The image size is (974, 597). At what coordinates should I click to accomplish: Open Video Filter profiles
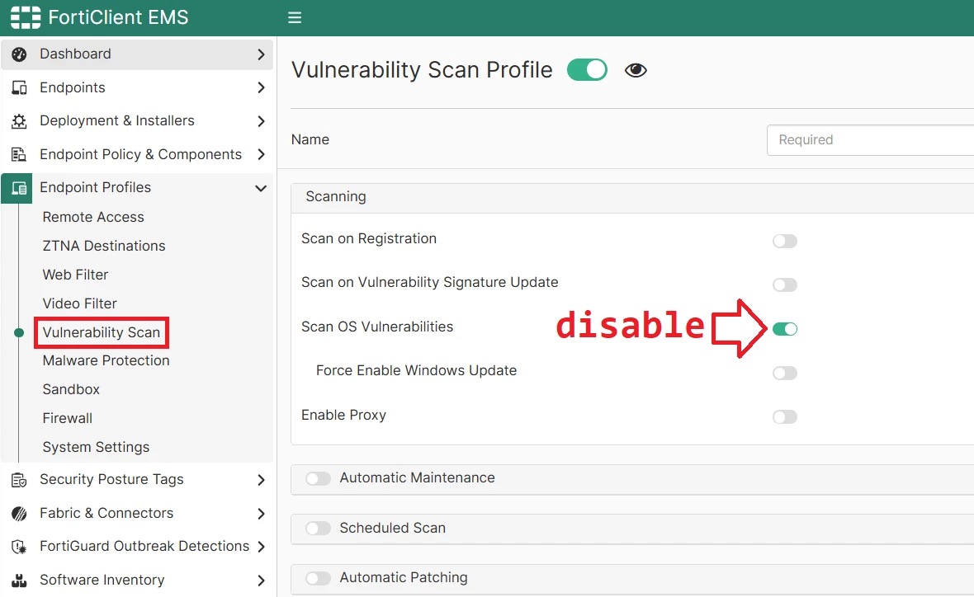[79, 303]
